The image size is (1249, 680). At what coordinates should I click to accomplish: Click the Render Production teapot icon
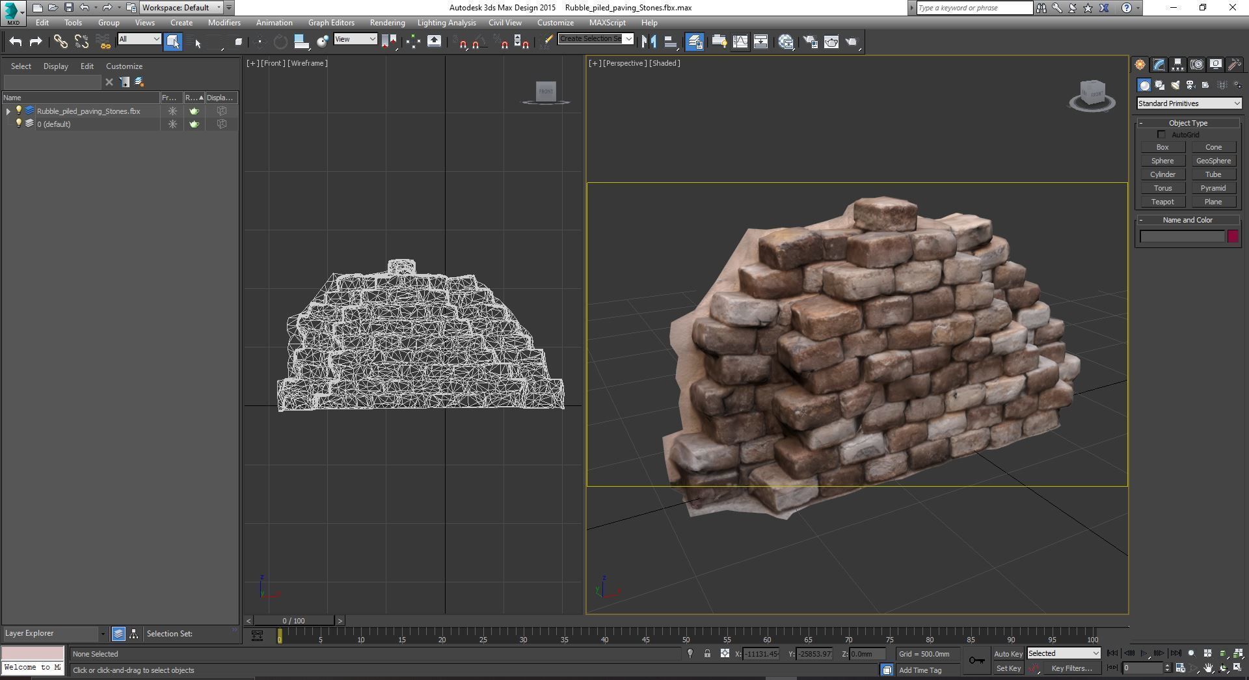point(852,42)
